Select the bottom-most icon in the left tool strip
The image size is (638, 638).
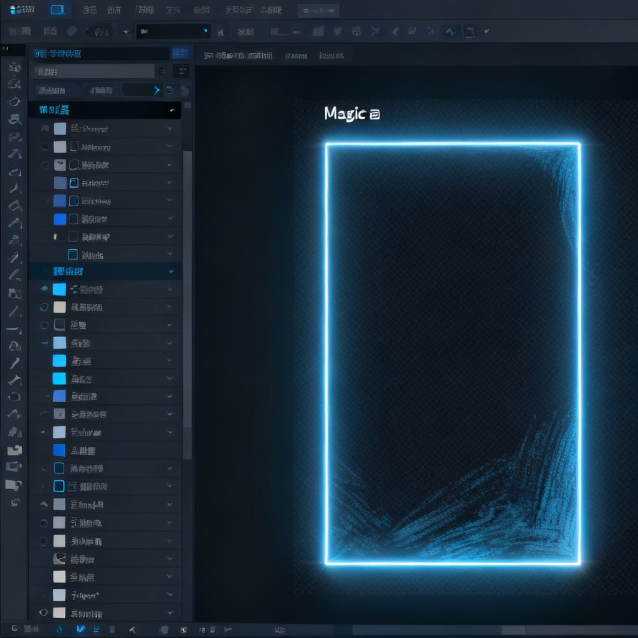pyautogui.click(x=15, y=503)
